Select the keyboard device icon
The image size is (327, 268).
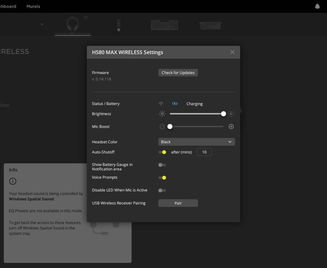[x=164, y=25]
